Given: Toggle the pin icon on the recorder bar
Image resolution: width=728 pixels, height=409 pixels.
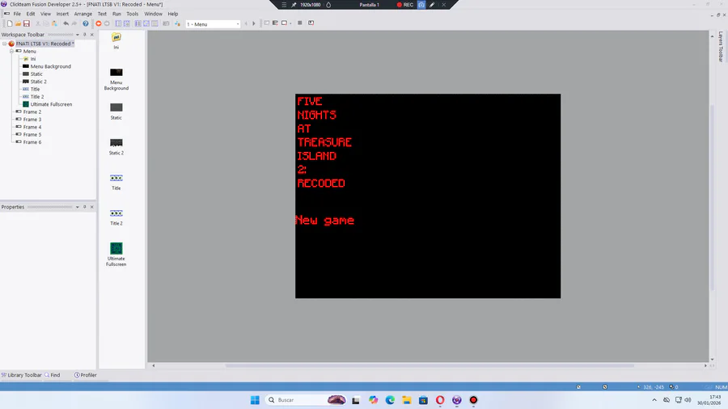Looking at the screenshot, I should [294, 5].
